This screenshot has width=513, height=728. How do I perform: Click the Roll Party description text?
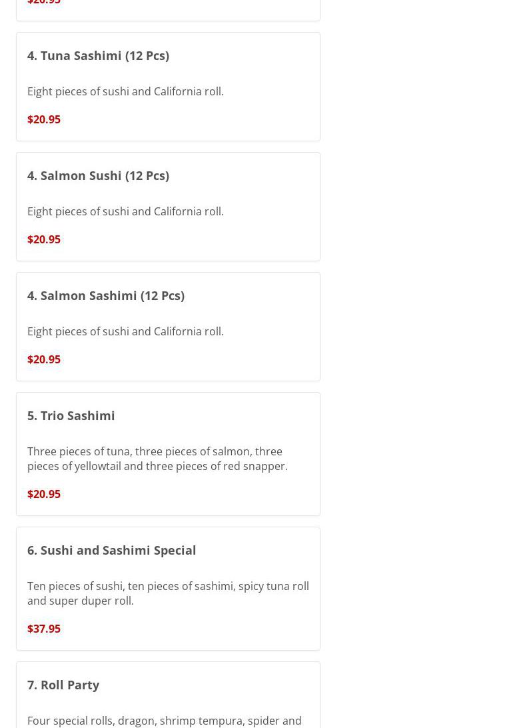pyautogui.click(x=164, y=721)
